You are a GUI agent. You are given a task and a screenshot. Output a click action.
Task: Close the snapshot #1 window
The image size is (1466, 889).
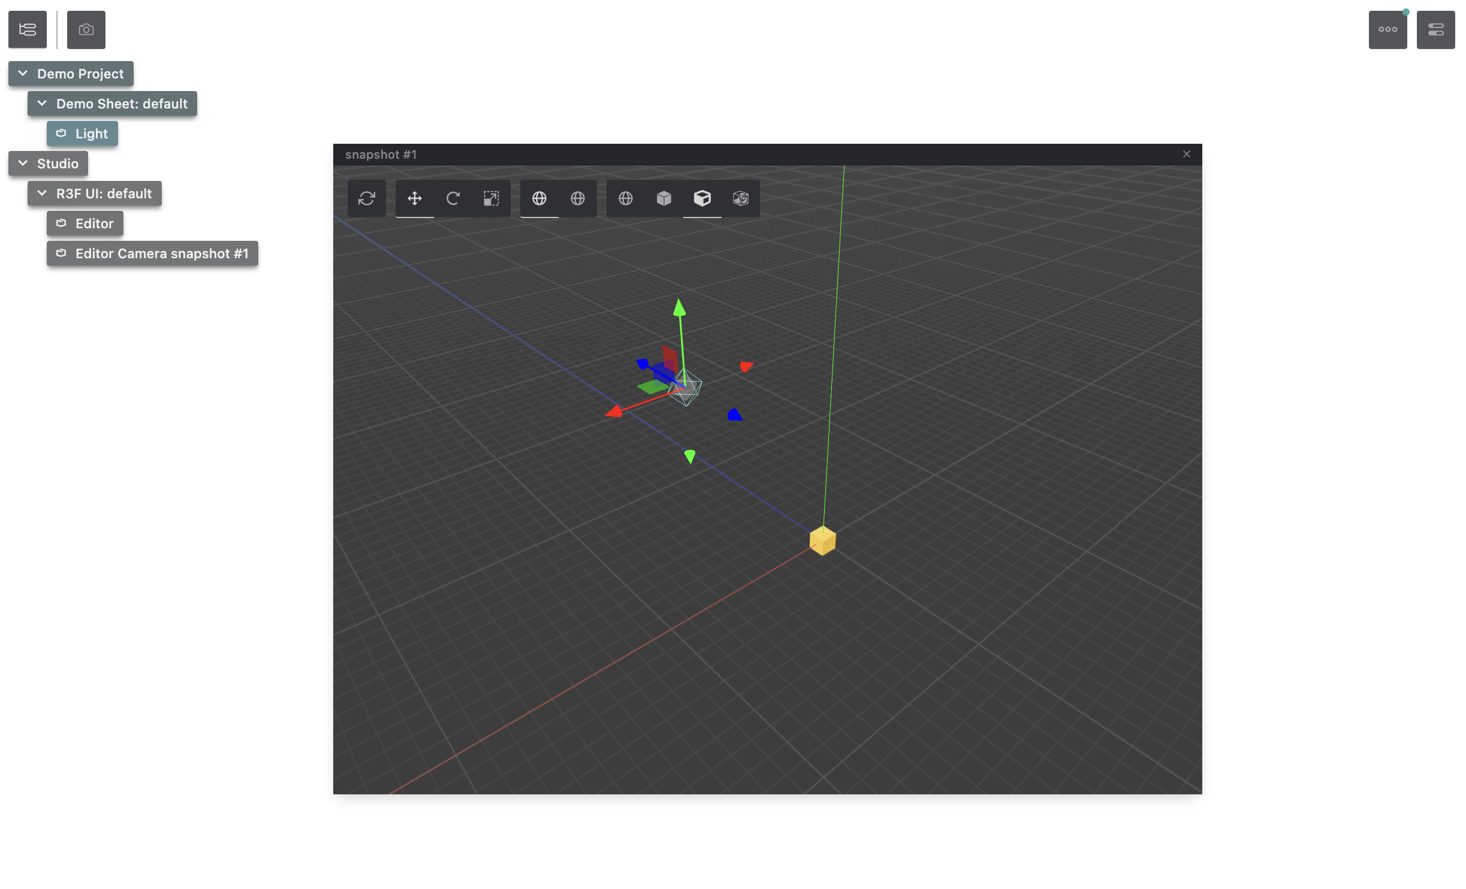[1186, 155]
